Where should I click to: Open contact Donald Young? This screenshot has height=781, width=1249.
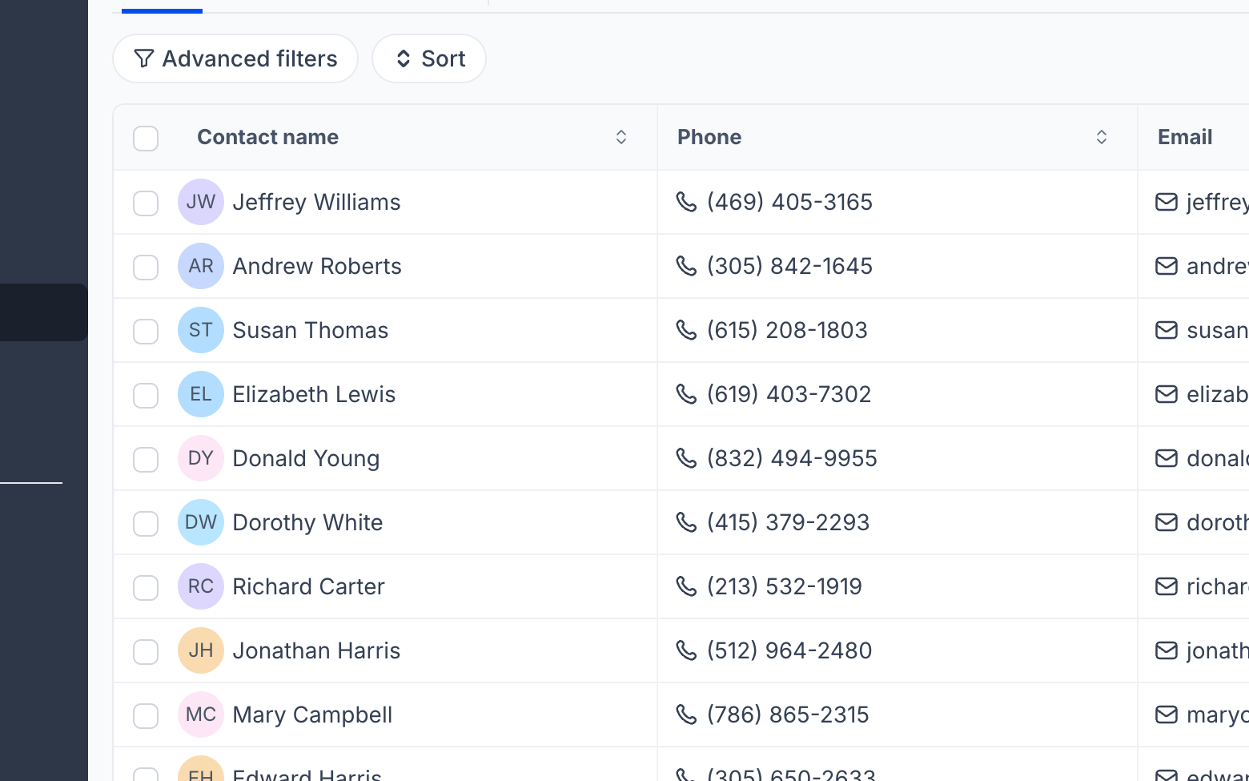coord(306,459)
